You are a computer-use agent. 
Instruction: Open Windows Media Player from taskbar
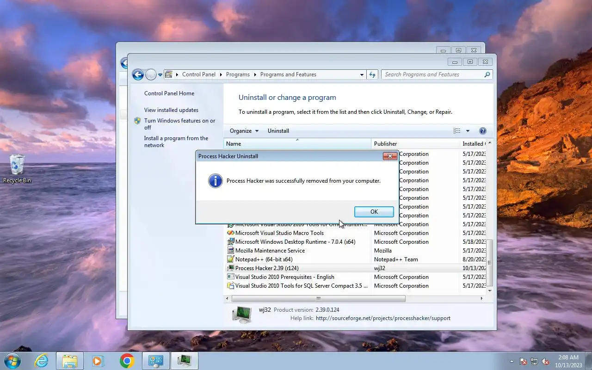(98, 361)
